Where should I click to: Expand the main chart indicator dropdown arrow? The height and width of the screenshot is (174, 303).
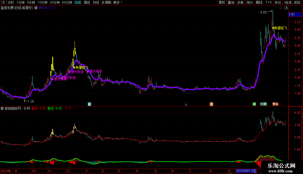pos(36,8)
